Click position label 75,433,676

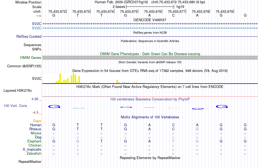pyautogui.click(x=153, y=11)
